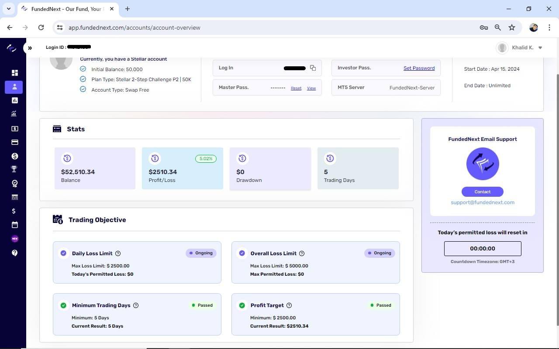
Task: Click the Contact button
Action: pyautogui.click(x=483, y=192)
